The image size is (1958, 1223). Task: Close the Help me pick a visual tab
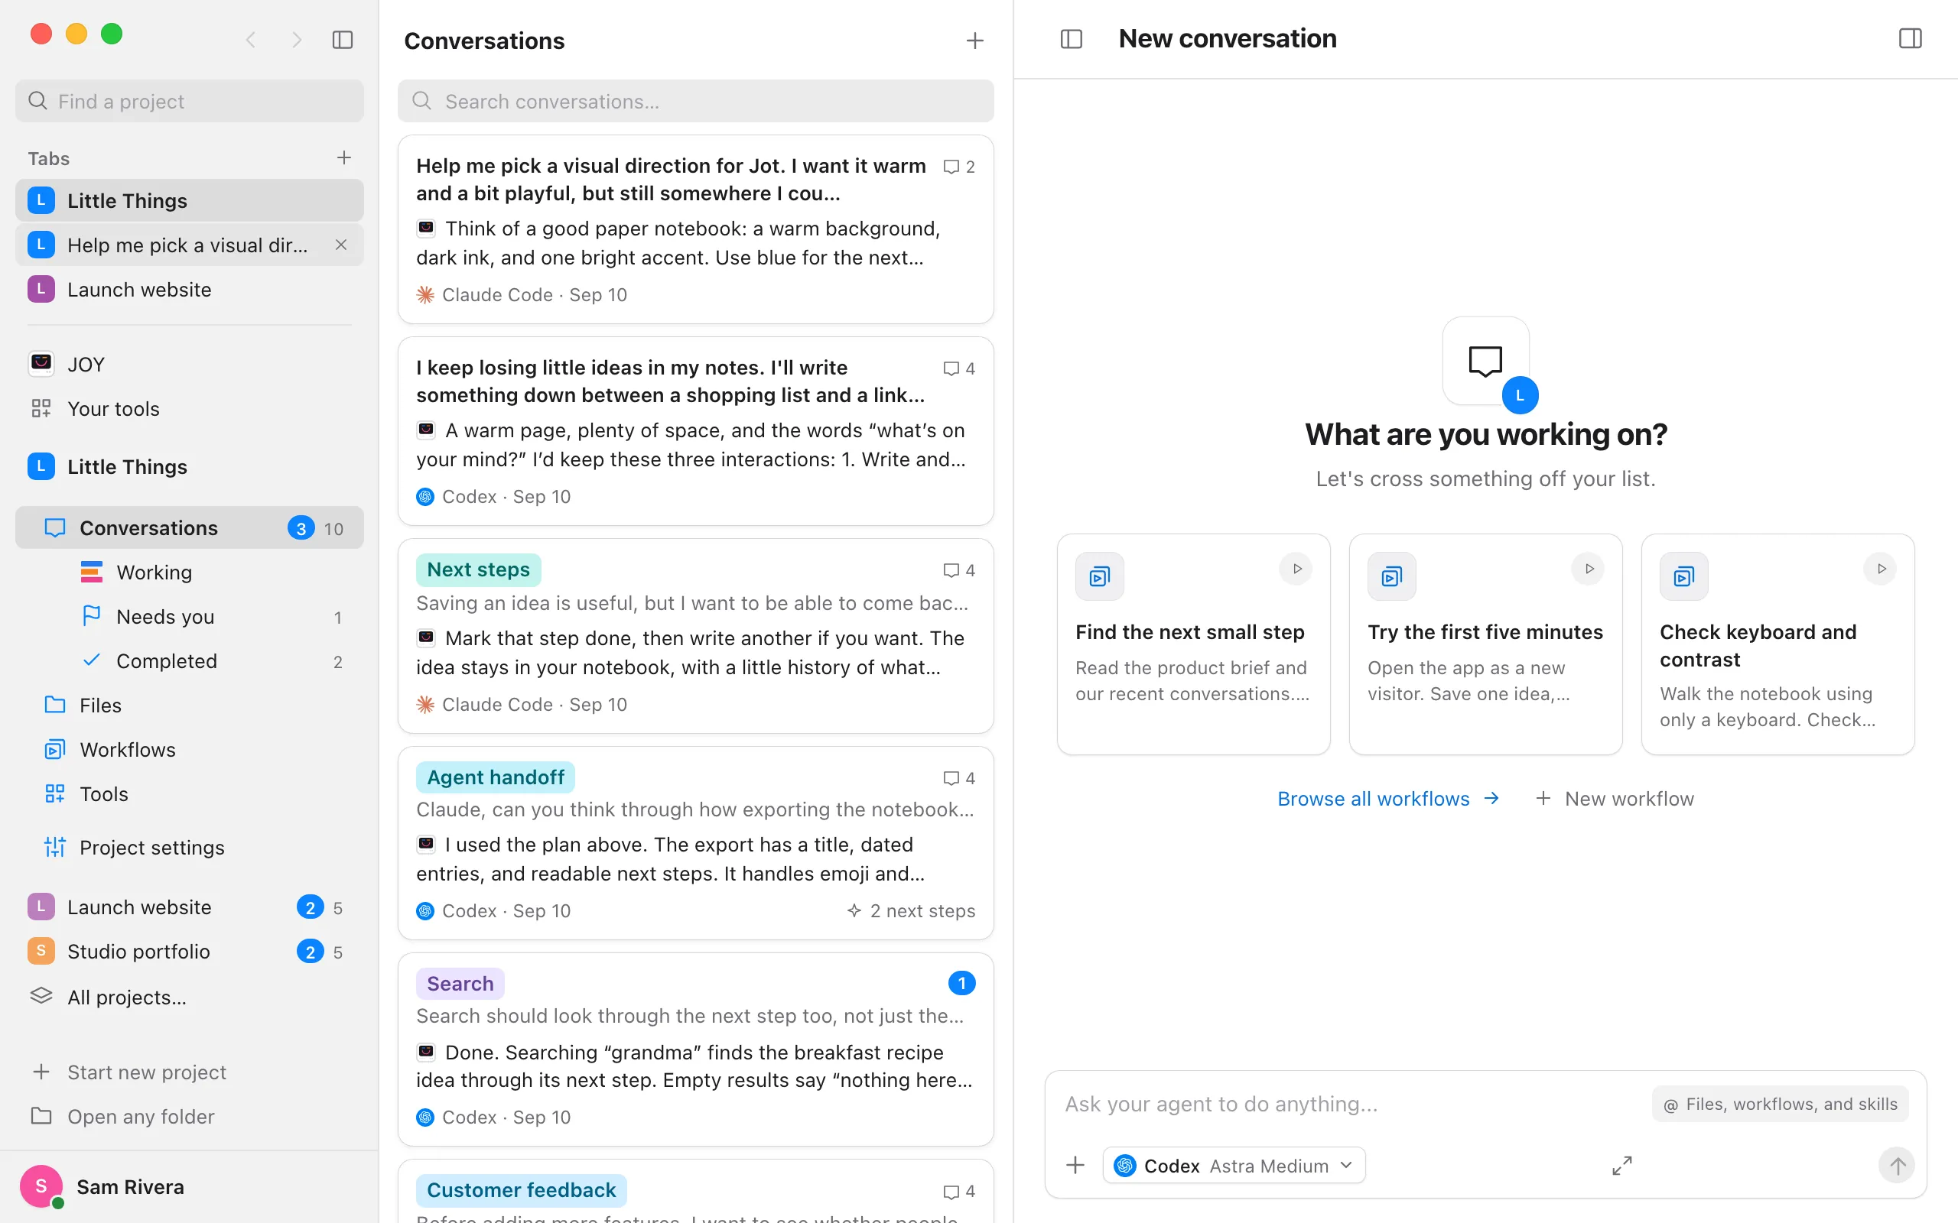click(340, 245)
